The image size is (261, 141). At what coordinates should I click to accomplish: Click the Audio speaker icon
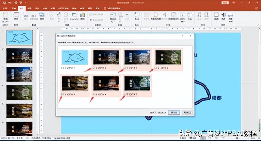224,14
